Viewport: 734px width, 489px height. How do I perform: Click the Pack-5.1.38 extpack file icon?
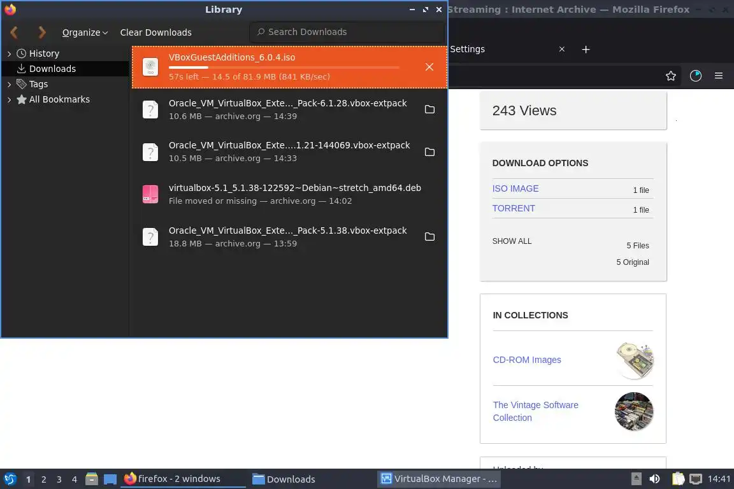(150, 237)
